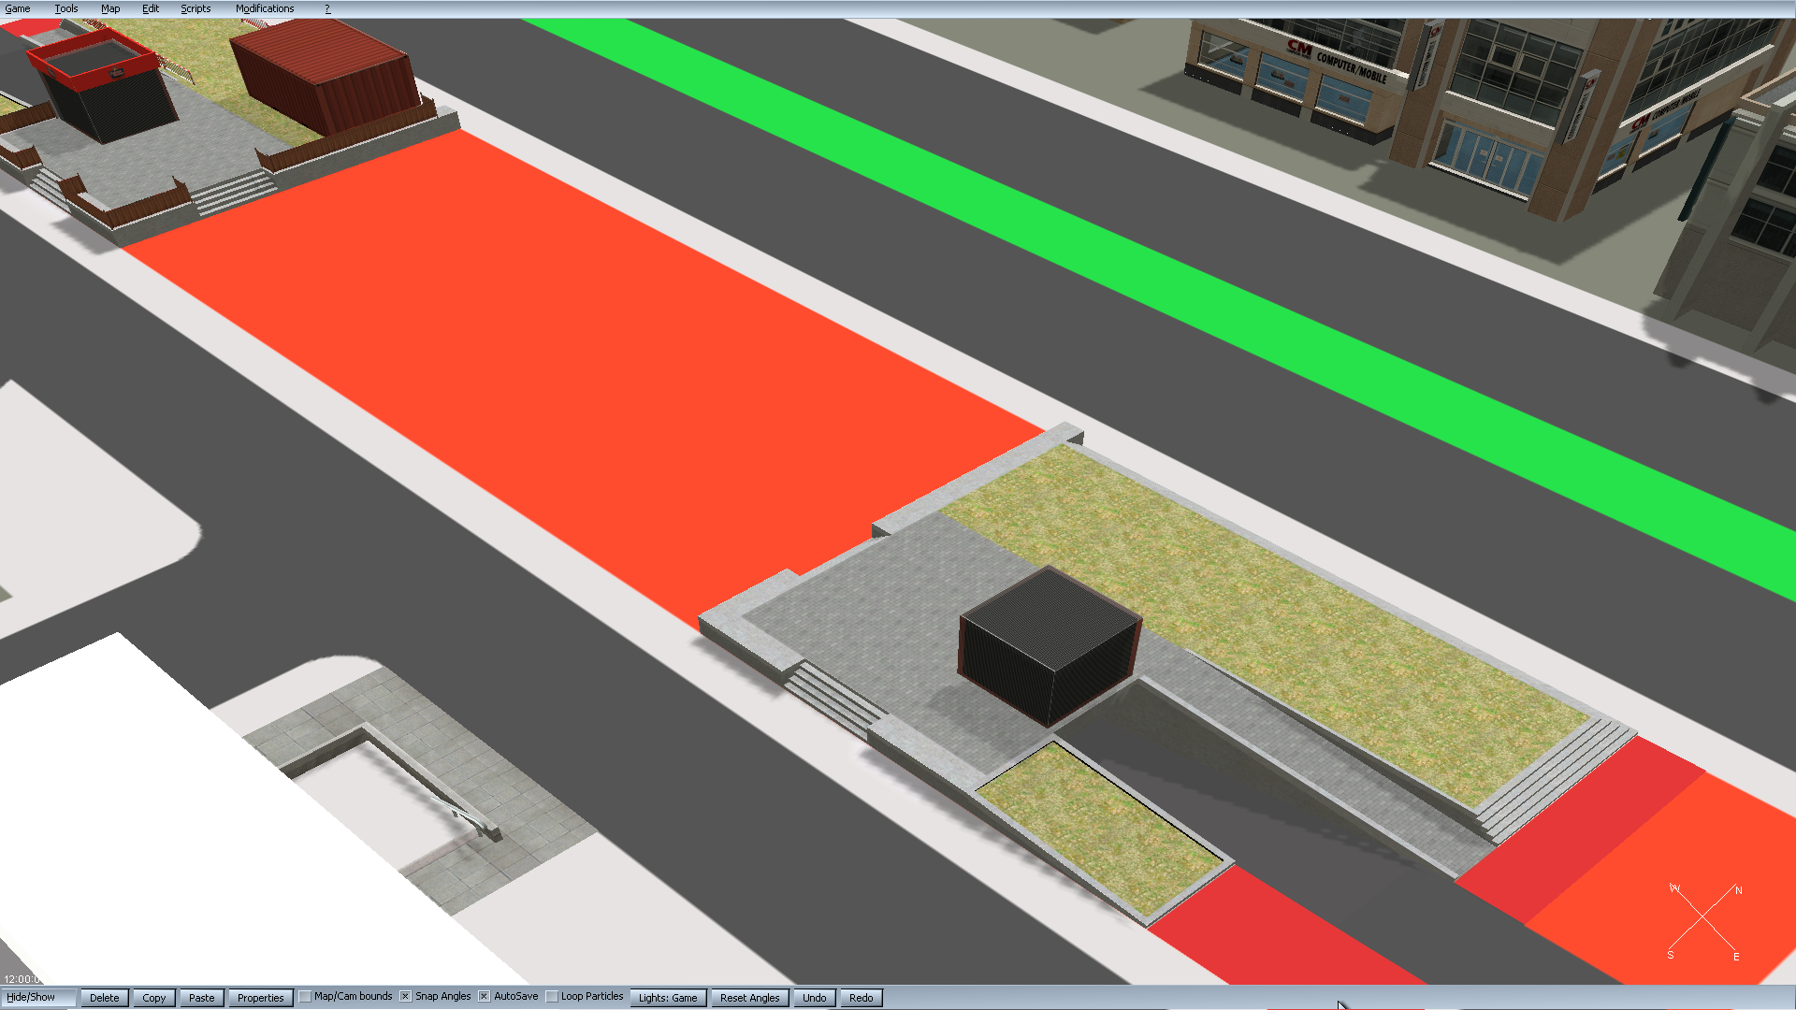Select the black cube object in the scene

(1048, 645)
